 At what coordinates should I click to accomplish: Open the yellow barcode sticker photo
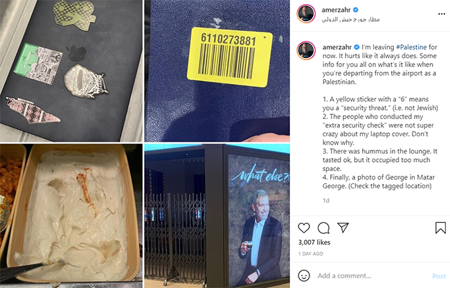pos(217,71)
